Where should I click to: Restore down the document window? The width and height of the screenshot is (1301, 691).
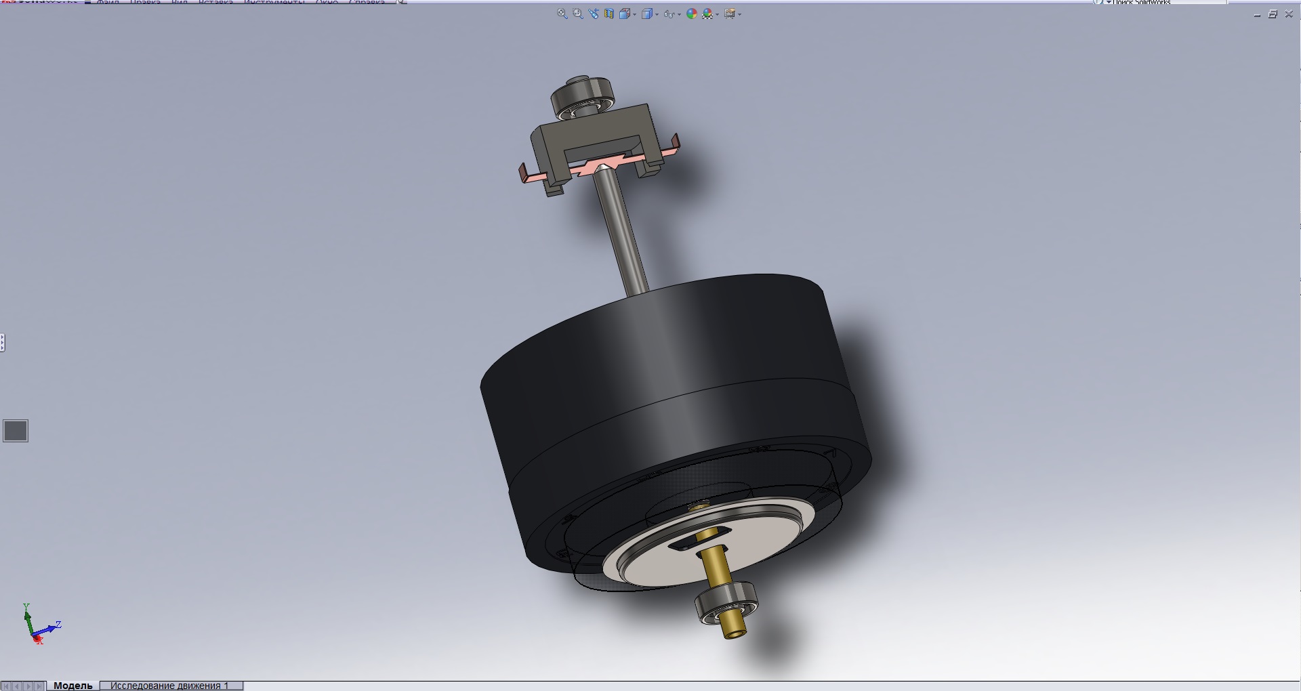1273,14
